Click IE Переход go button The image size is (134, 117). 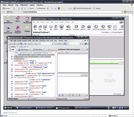tap(129, 12)
